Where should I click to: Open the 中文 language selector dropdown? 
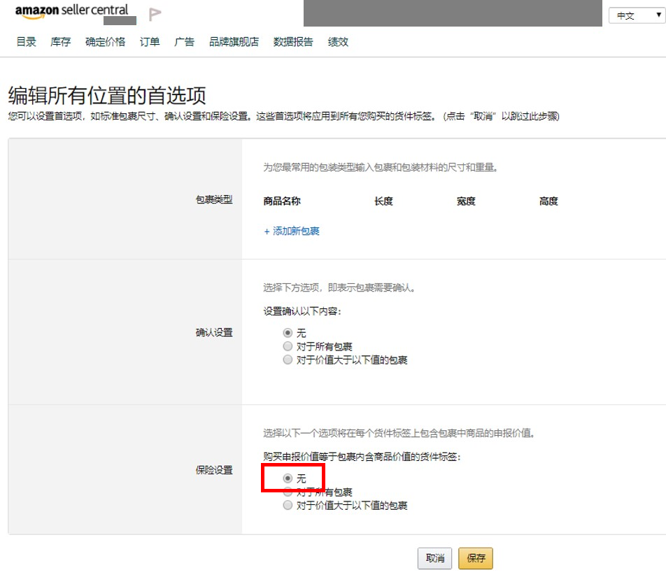pos(635,15)
